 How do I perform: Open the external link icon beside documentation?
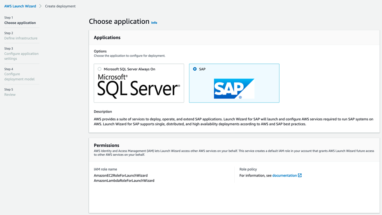300,175
